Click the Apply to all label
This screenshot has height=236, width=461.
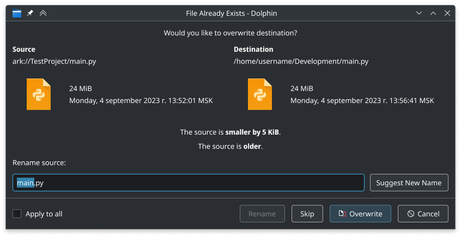tap(44, 214)
